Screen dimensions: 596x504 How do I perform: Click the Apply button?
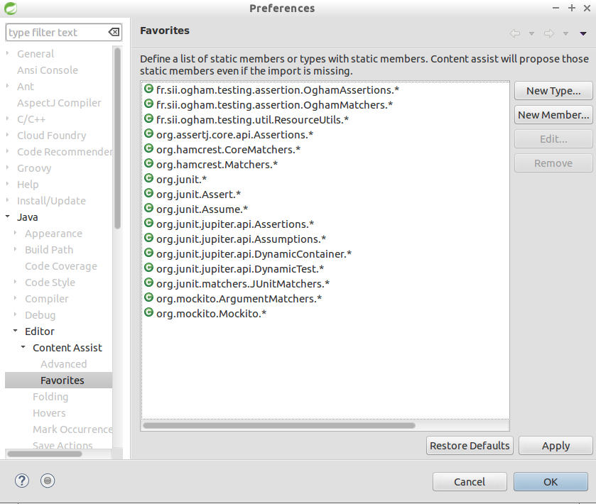click(x=556, y=446)
